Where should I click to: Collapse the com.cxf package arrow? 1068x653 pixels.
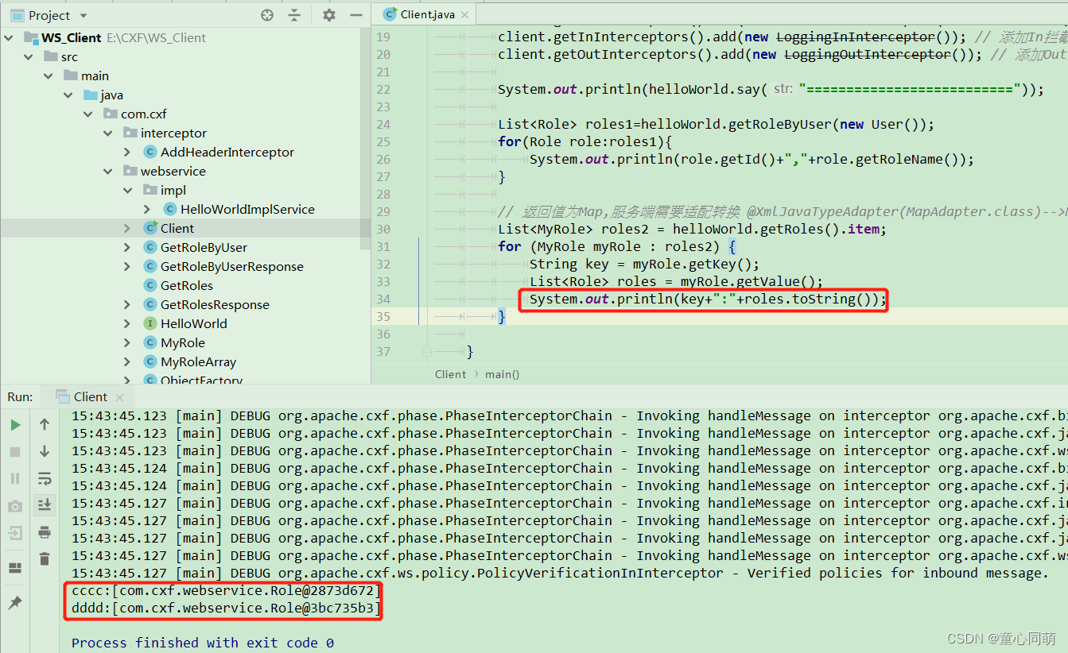click(88, 114)
